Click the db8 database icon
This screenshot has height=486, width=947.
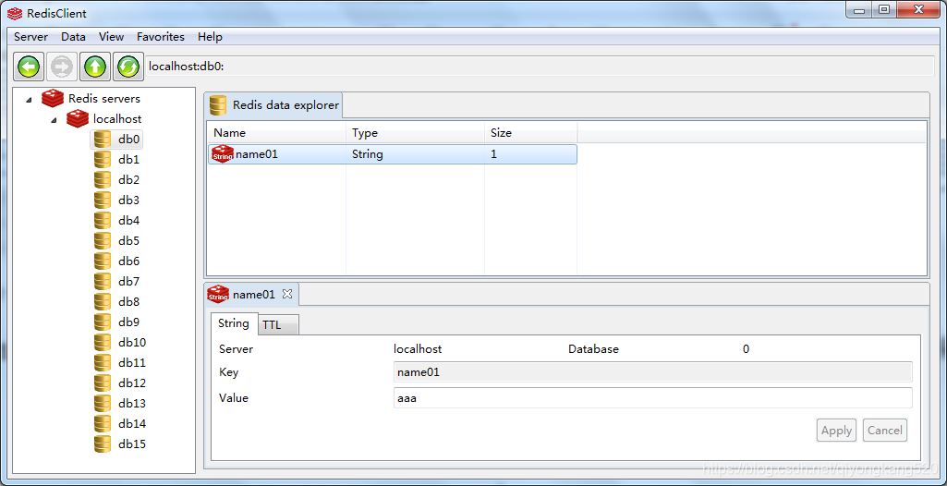pos(103,302)
